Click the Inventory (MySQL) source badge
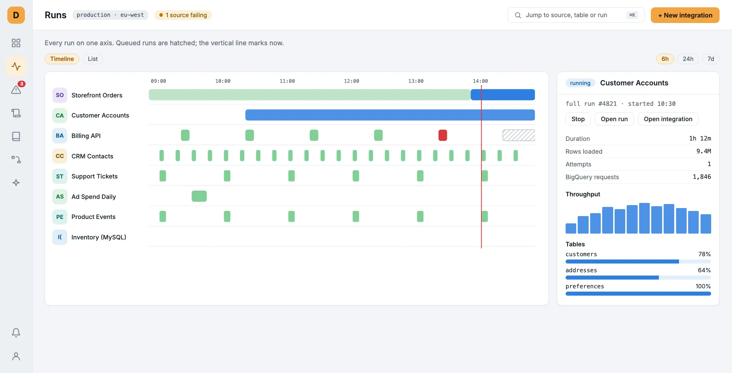Viewport: 732px width, 373px height. 60,237
